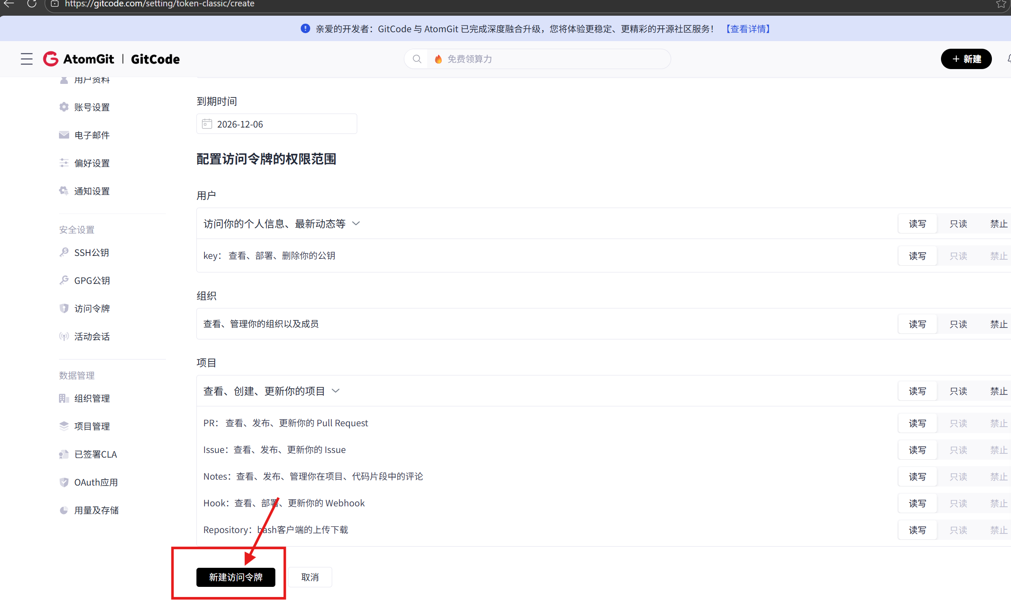Select 读写 for 查看、创建、更新你的项目
Image resolution: width=1011 pixels, height=600 pixels.
click(x=917, y=391)
